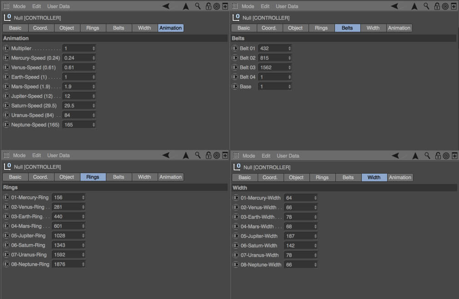
Task: Open new manager plus icon in Animation panel
Action: pos(225,6)
